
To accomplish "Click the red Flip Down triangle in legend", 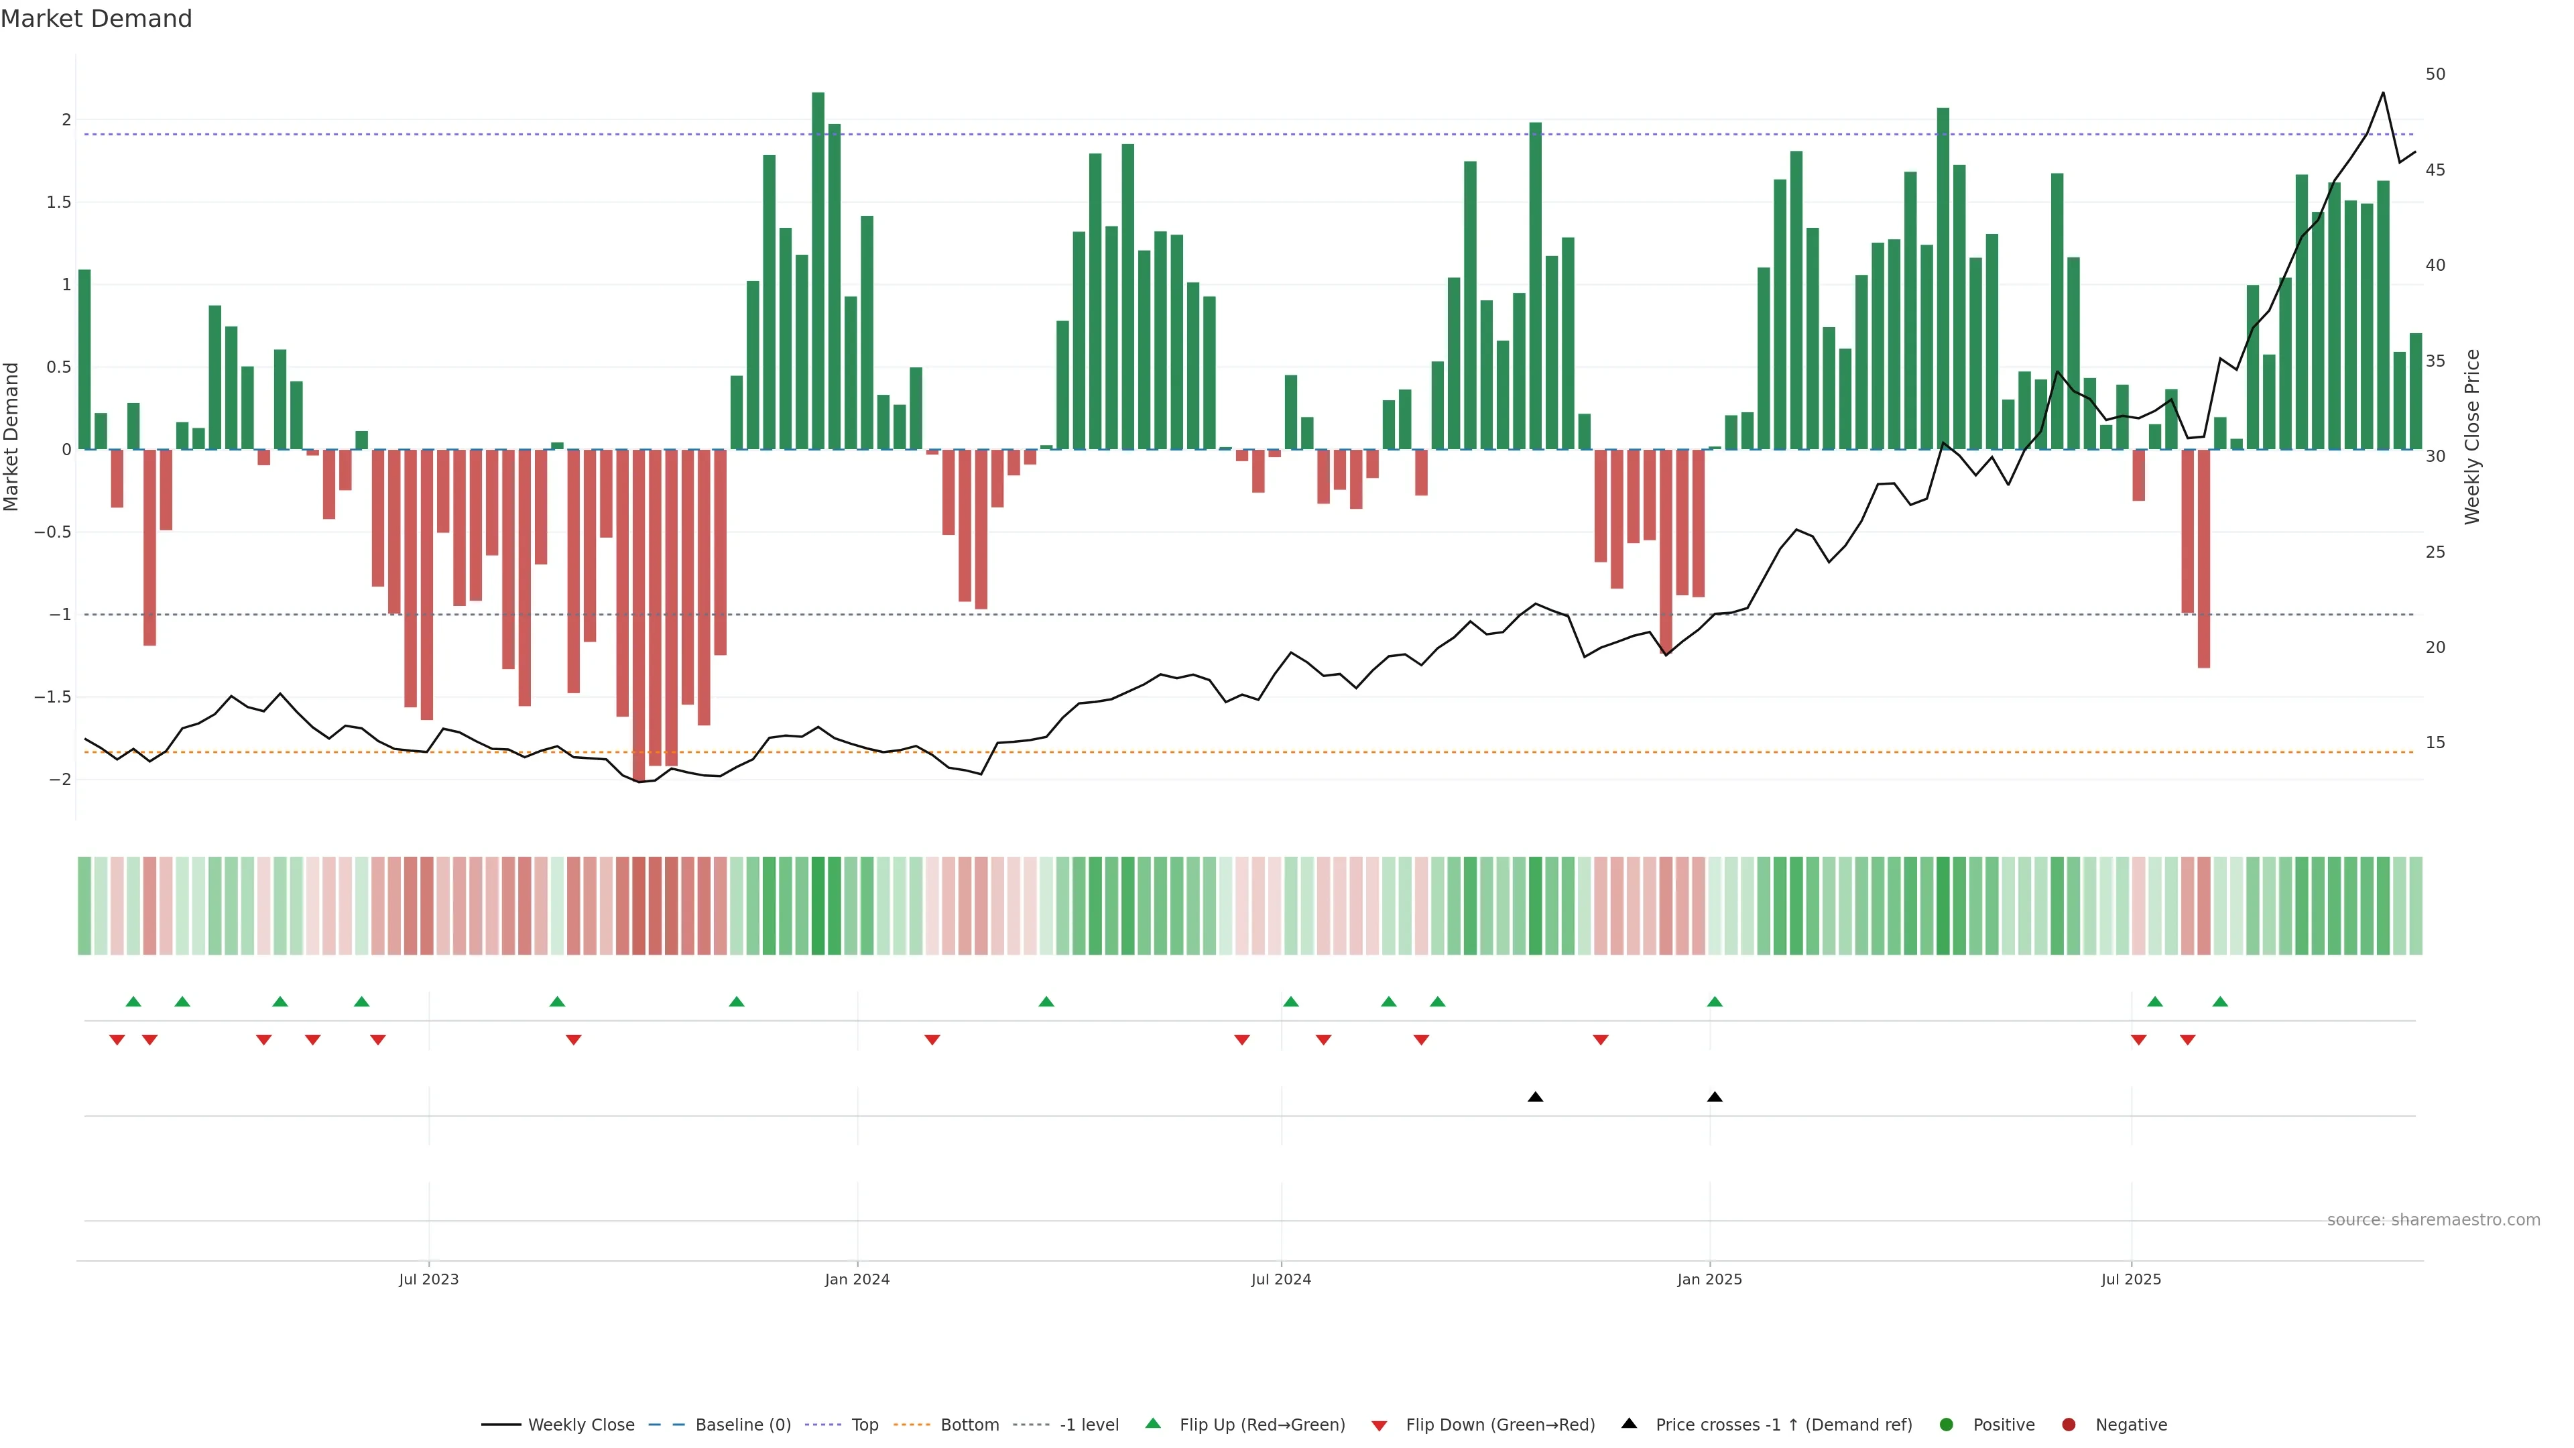I will pyautogui.click(x=1379, y=1426).
